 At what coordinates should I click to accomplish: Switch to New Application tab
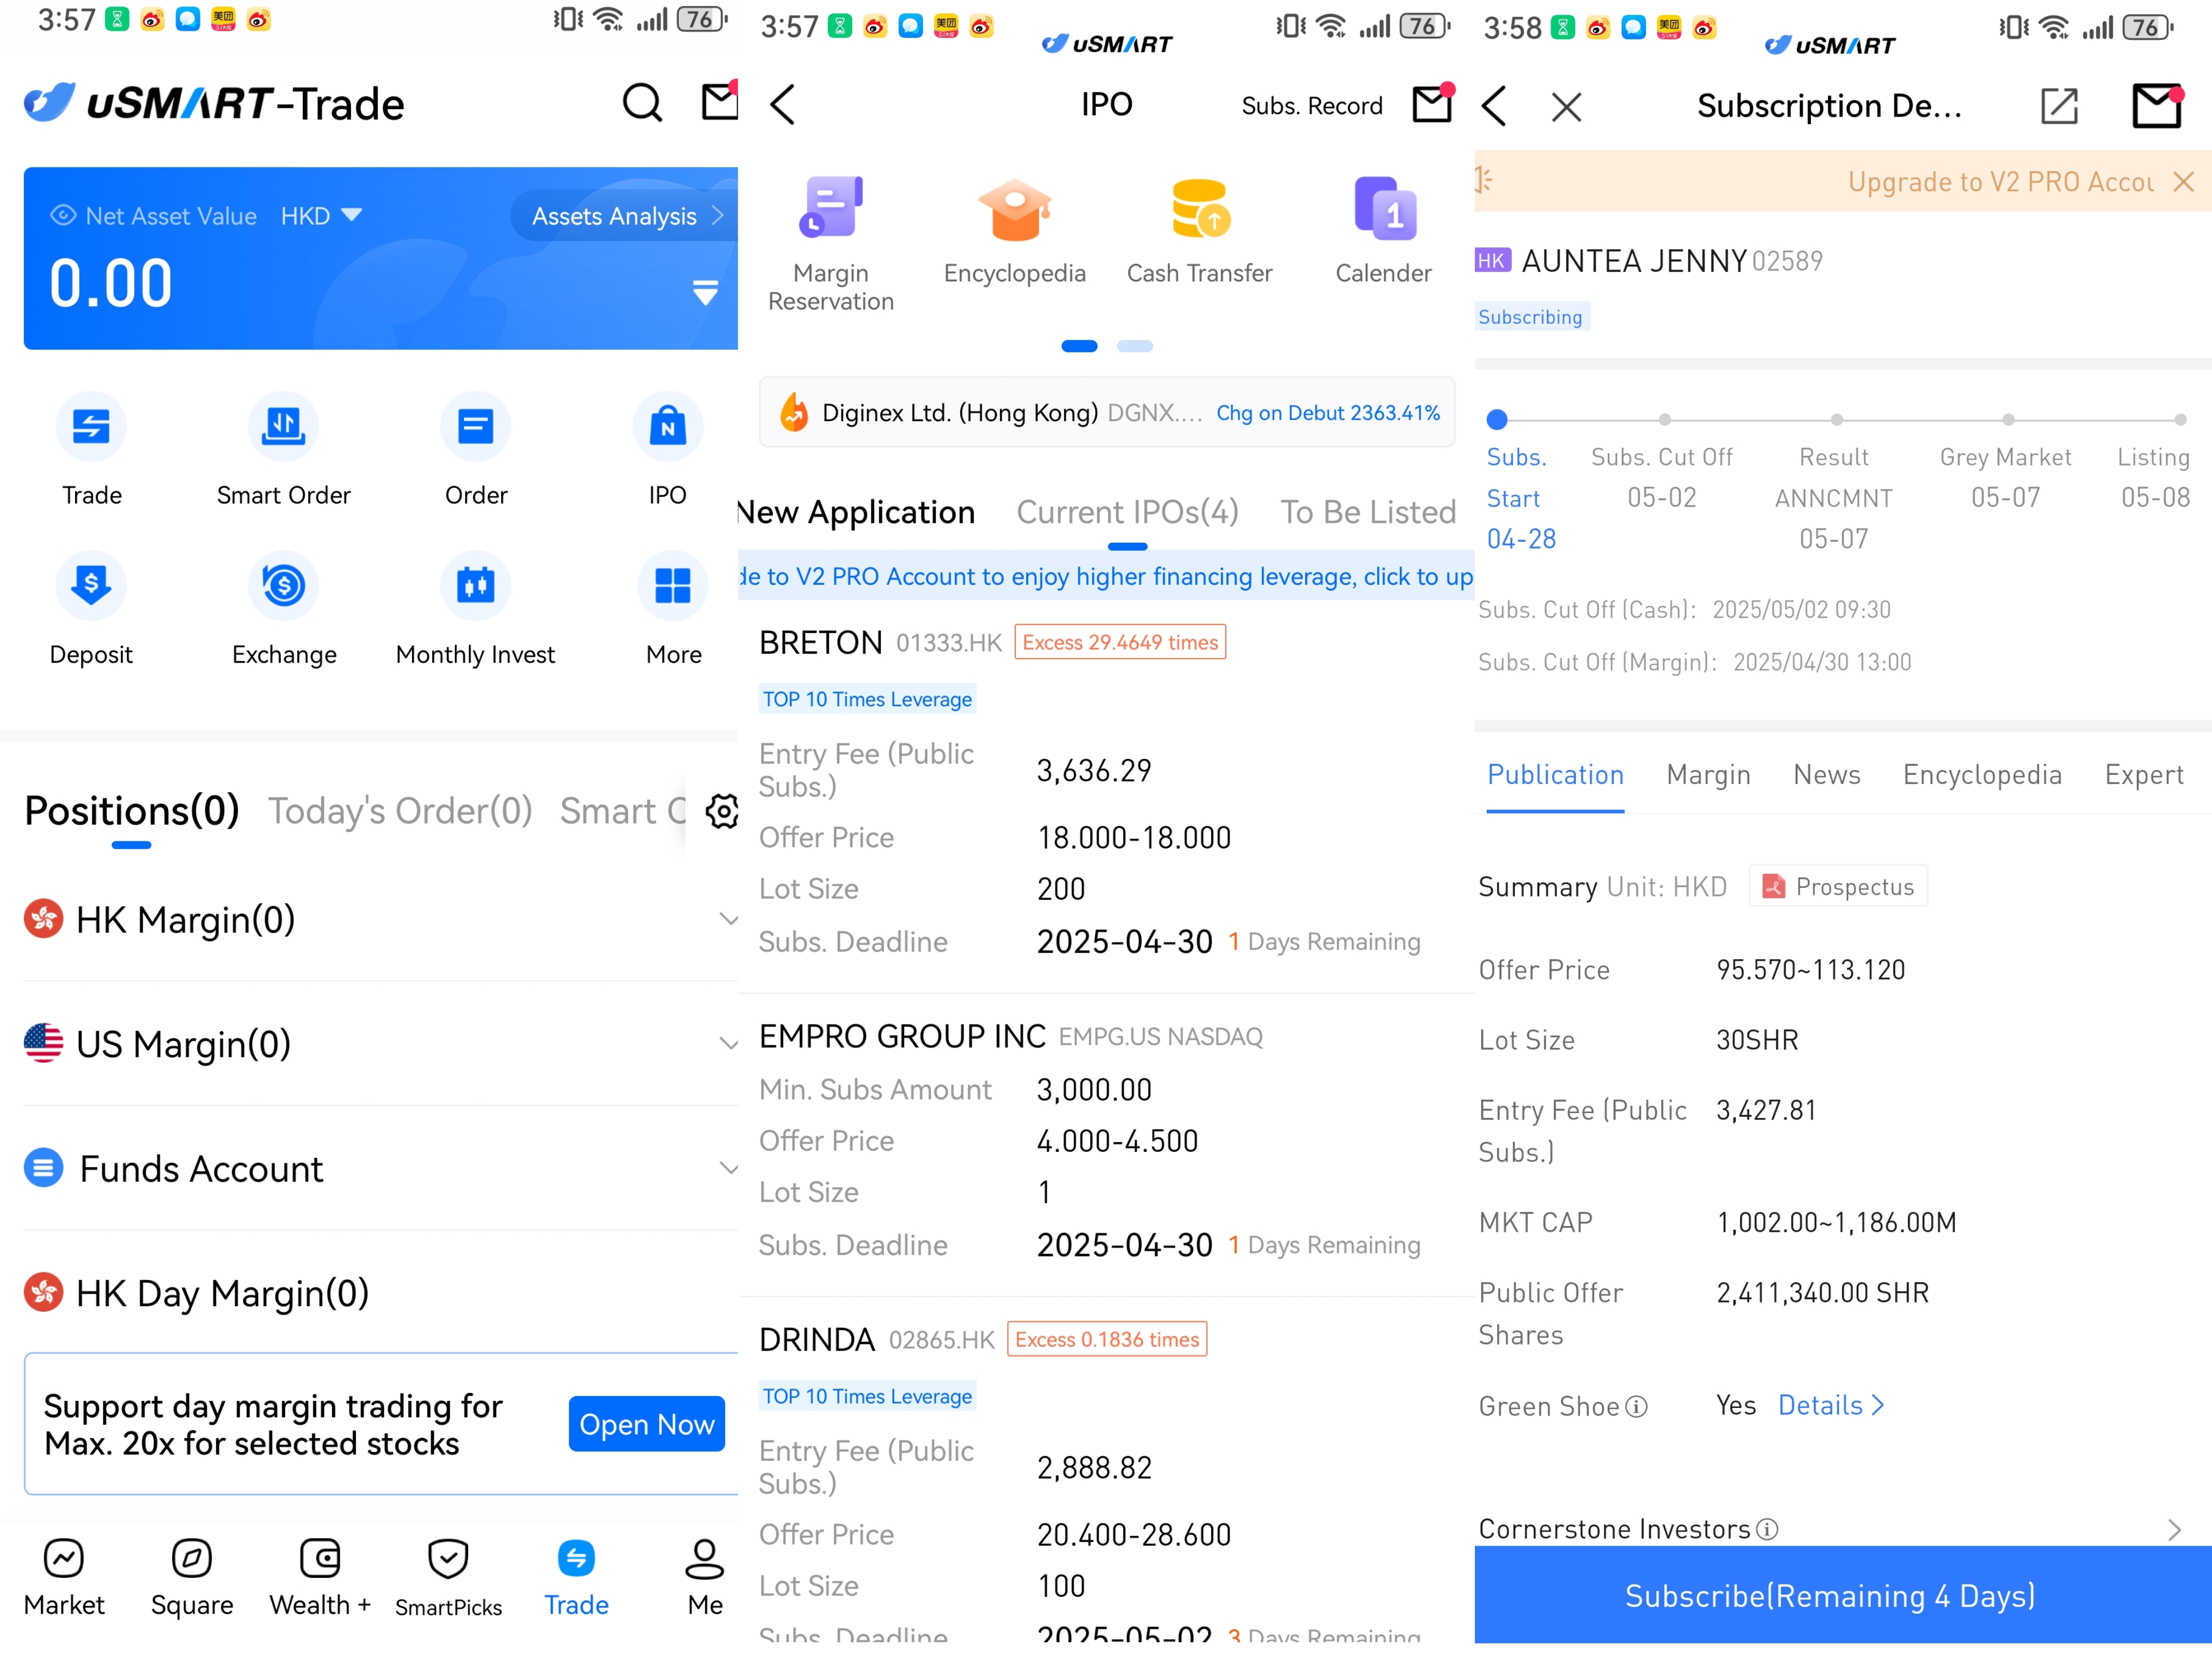(x=856, y=512)
